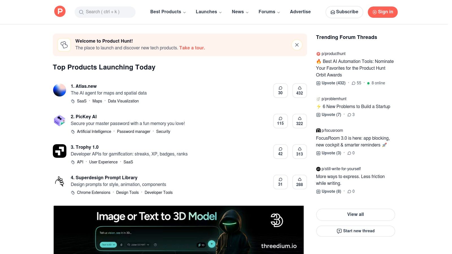Screen dimensions: 452x254
Task: Click the Product Hunt logo in the header
Action: click(x=60, y=11)
